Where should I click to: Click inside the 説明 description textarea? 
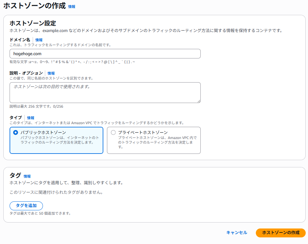[x=105, y=92]
